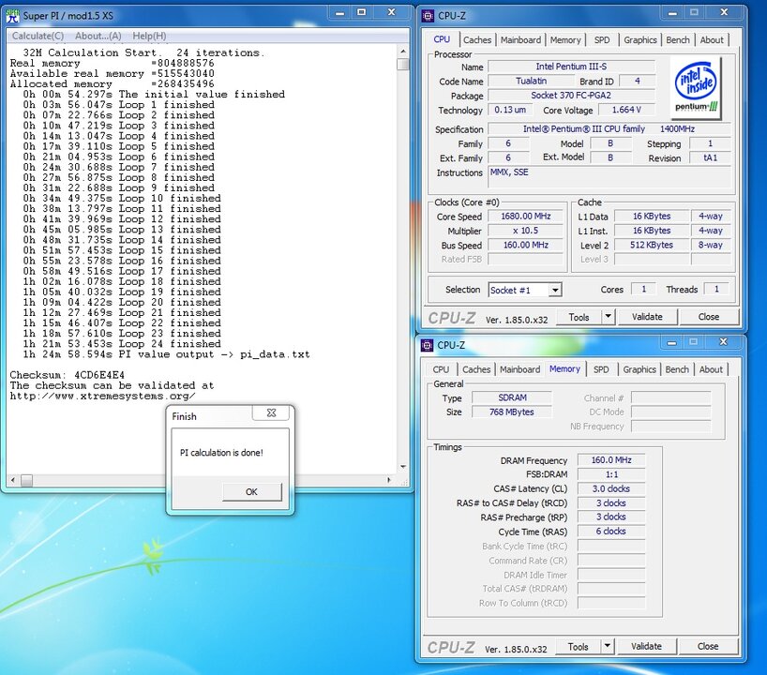
Task: Click the Intel Inside Pentium III logo
Action: coord(695,87)
